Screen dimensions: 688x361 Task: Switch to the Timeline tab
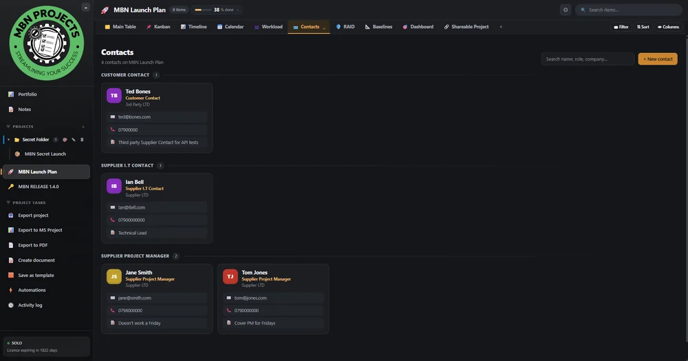point(193,27)
